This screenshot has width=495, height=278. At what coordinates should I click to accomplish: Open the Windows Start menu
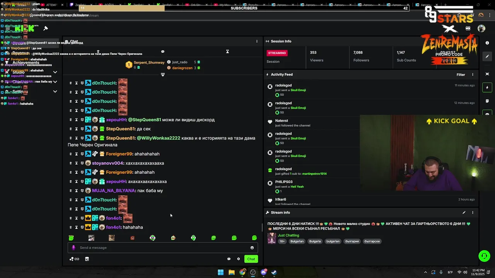tap(220, 272)
